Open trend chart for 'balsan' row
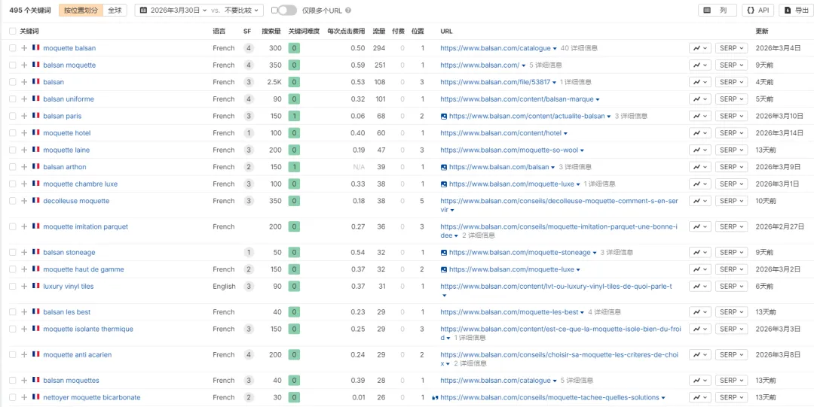Viewport: 814px width, 407px height. [699, 82]
